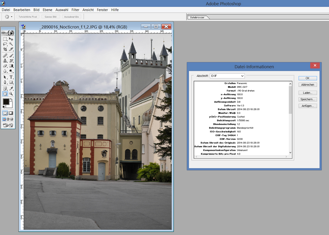Click the black foreground color swatch
This screenshot has height=235, width=329.
(x=6, y=102)
